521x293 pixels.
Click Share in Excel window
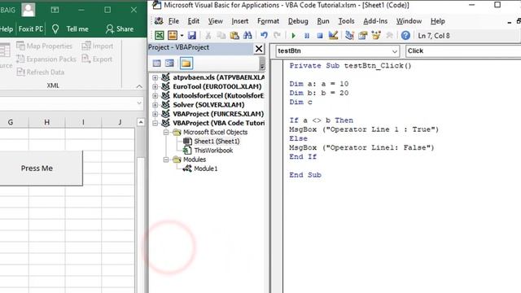(x=120, y=29)
